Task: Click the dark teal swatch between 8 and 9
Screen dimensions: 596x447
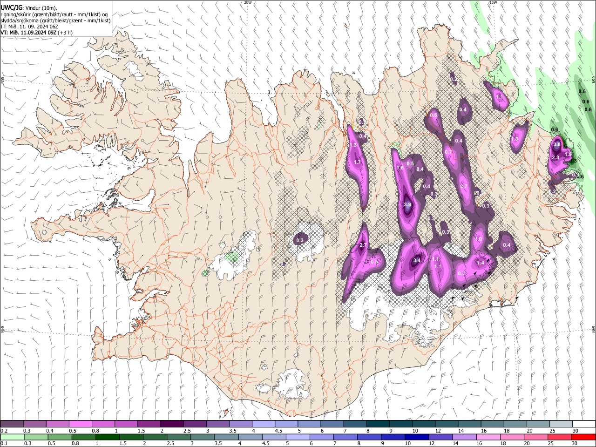Action: [x=378, y=424]
